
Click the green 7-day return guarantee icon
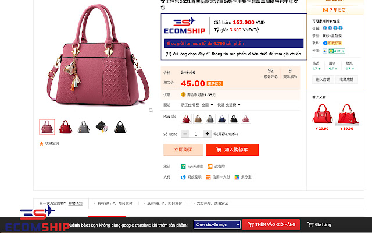coord(183,167)
